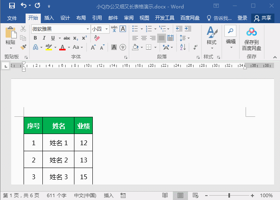This screenshot has height=200, width=280.
Task: Click the decrease font size icon
Action: [102, 47]
